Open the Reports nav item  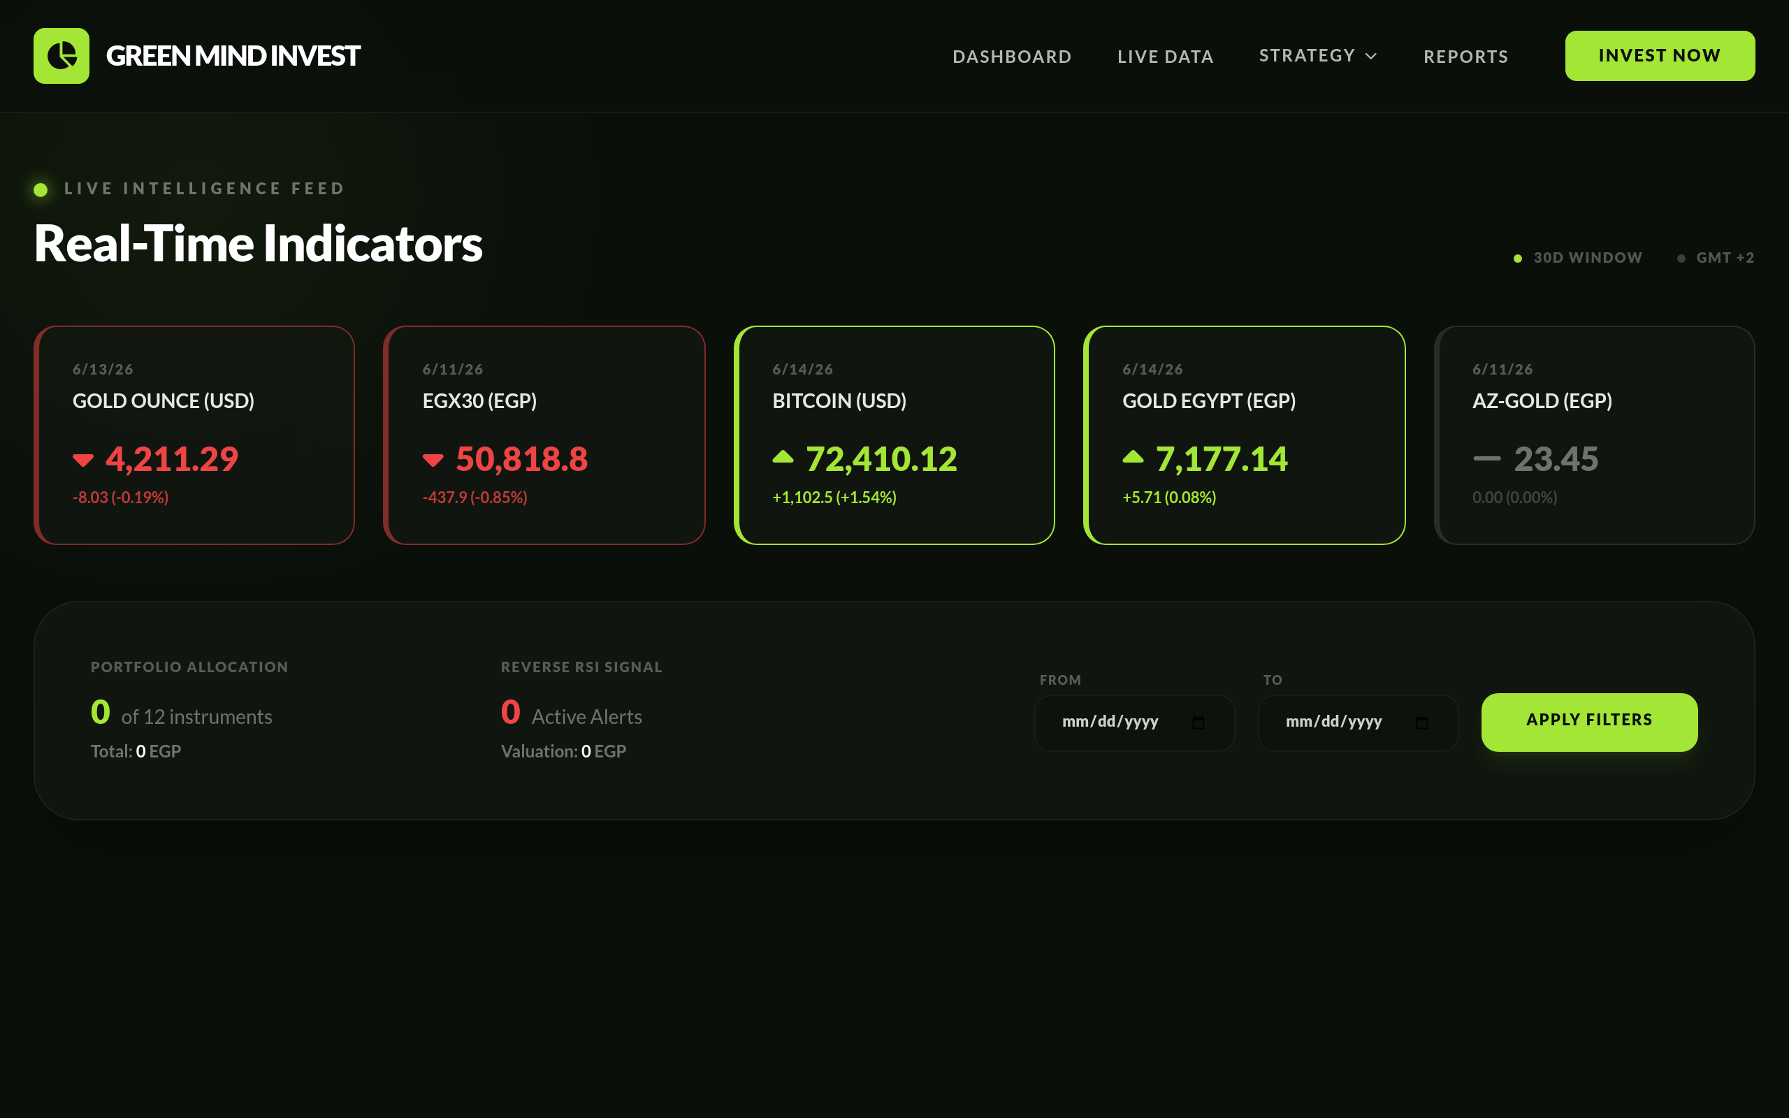point(1466,56)
